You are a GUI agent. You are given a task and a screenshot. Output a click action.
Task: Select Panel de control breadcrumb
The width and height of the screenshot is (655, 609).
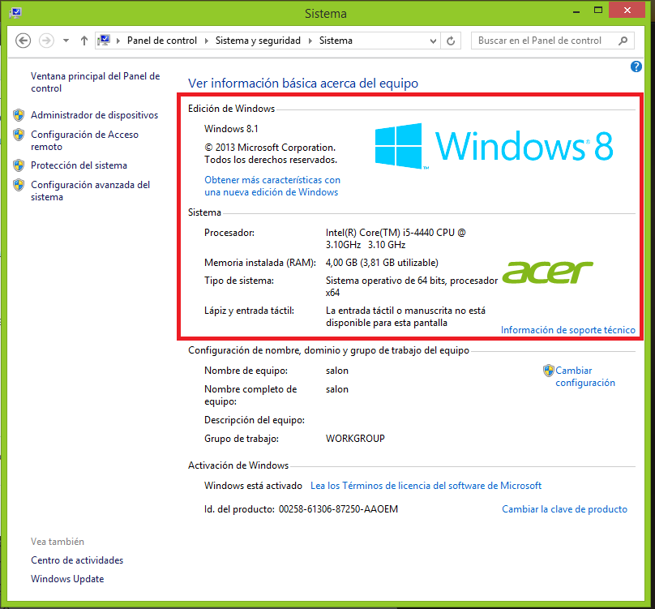point(161,41)
